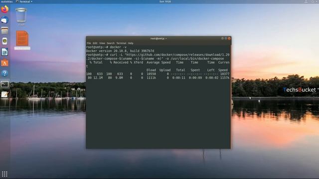Click 'Docker version 20.10.8' output line
The width and height of the screenshot is (319, 179).
(x=120, y=51)
